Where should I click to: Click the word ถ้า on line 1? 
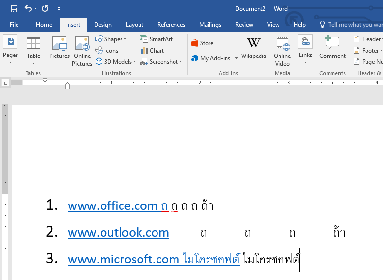(208, 205)
